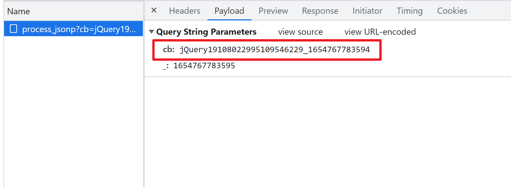Click the file icon beside process_jsonp request
This screenshot has height=187, width=511.
pos(13,29)
